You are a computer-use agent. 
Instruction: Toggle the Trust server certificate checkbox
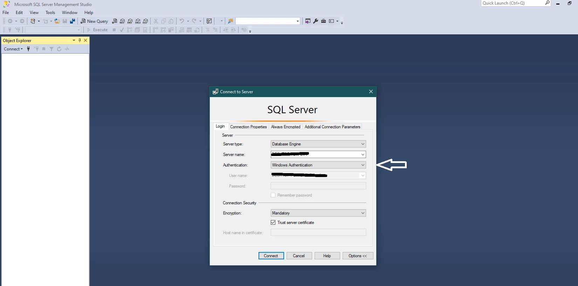(x=273, y=223)
